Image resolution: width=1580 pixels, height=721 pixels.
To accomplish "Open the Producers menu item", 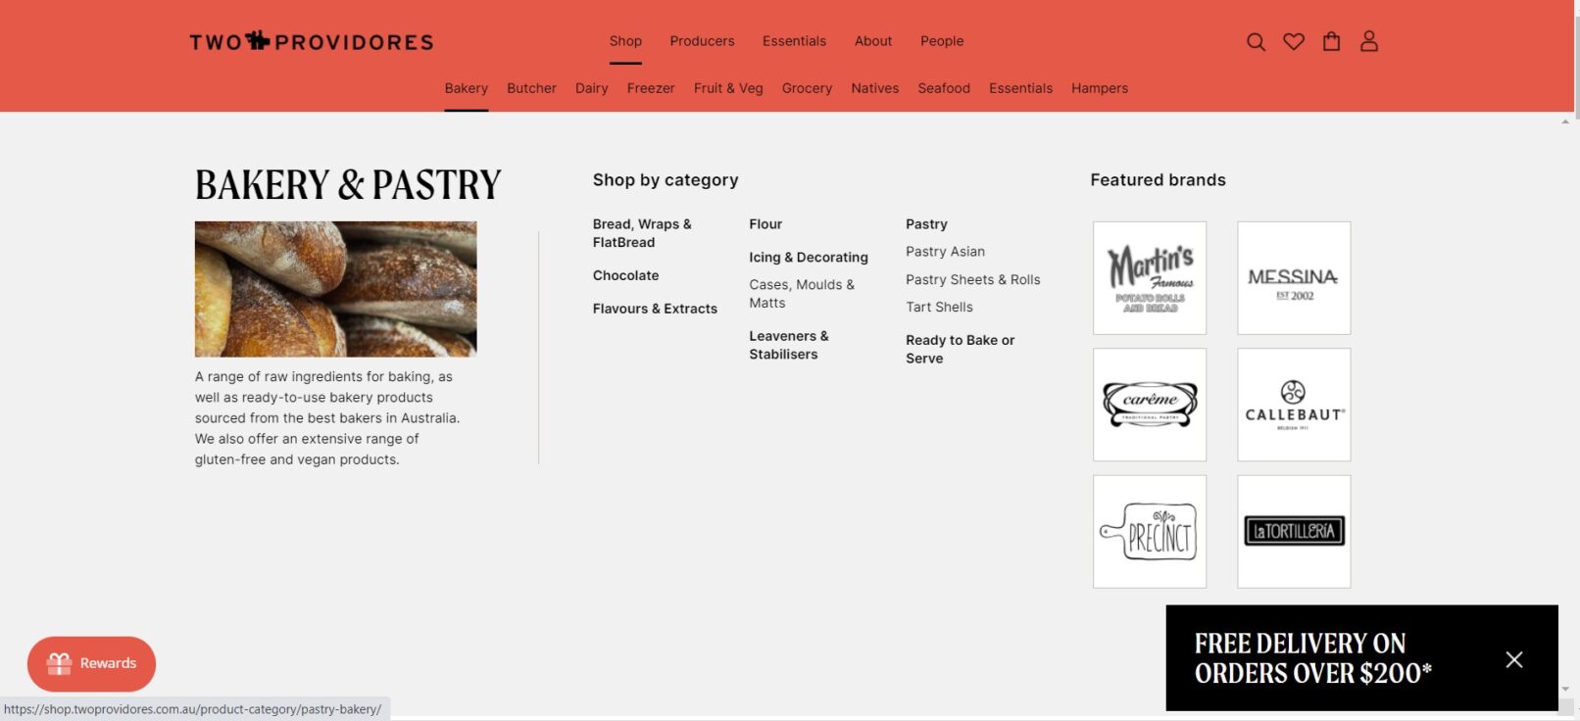I will (x=702, y=41).
